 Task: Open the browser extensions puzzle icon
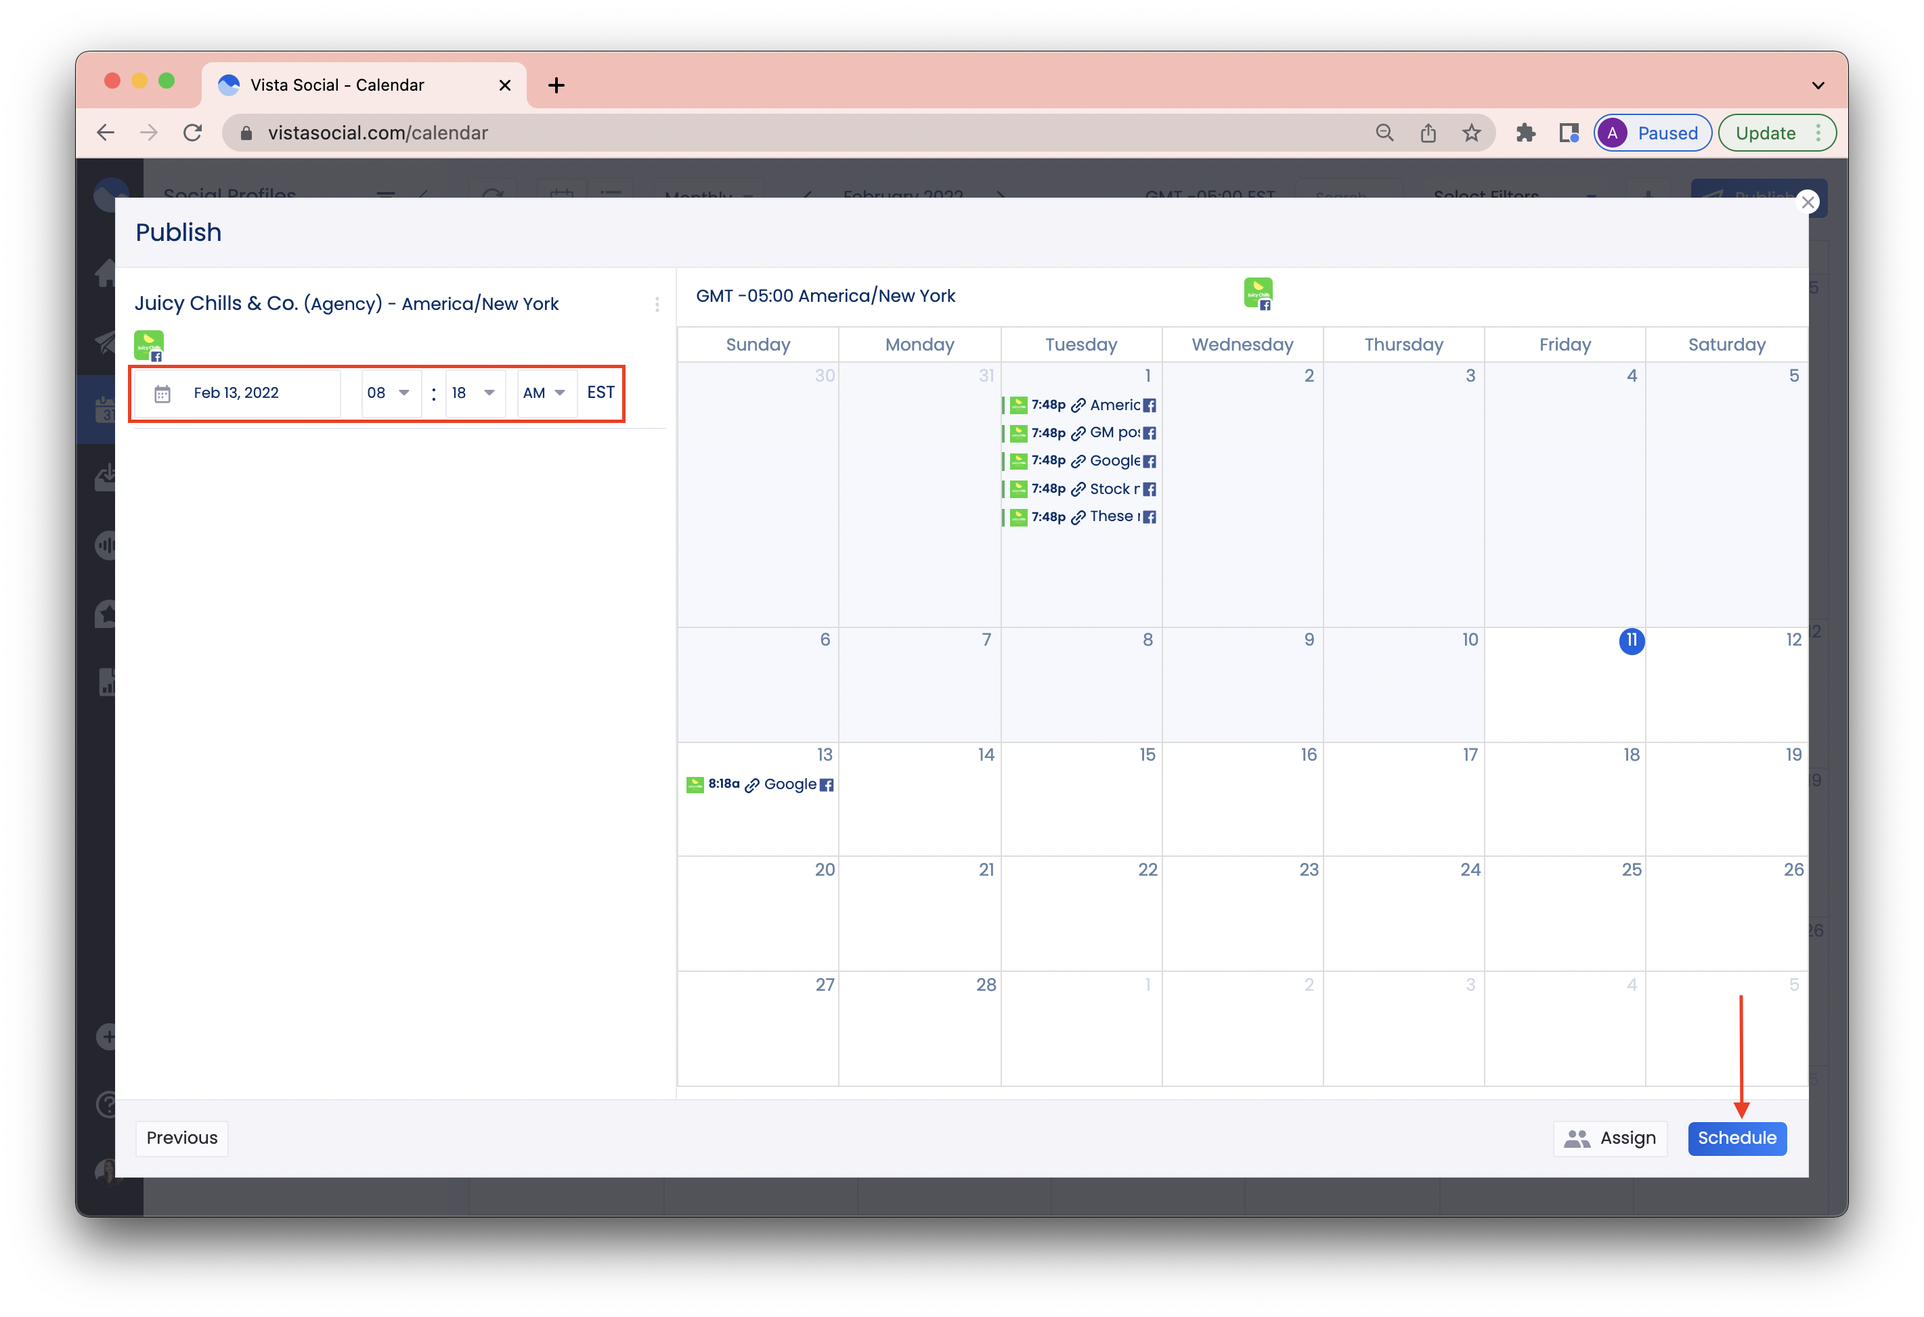point(1525,133)
